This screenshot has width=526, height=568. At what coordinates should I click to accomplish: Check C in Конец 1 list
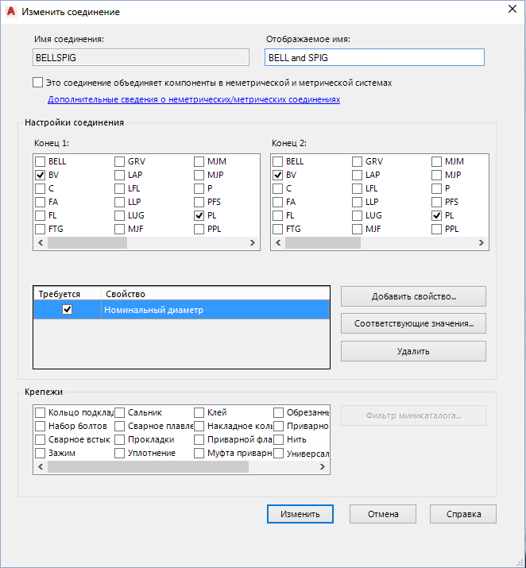[41, 188]
